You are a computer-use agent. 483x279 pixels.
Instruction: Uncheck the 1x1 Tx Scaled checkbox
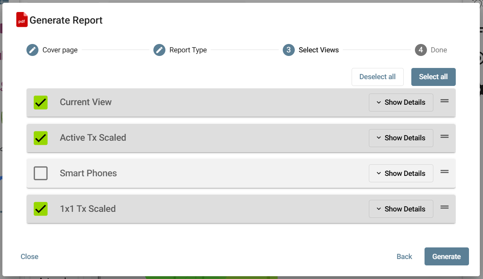41,209
